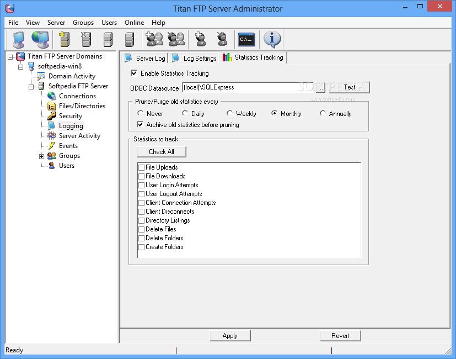Open the Server menu
Image resolution: width=456 pixels, height=359 pixels.
click(56, 23)
